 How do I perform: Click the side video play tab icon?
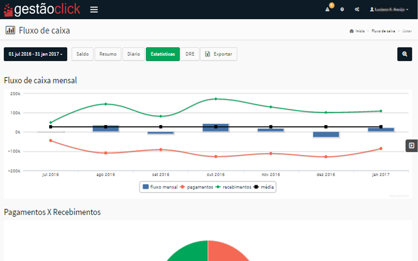(x=412, y=146)
